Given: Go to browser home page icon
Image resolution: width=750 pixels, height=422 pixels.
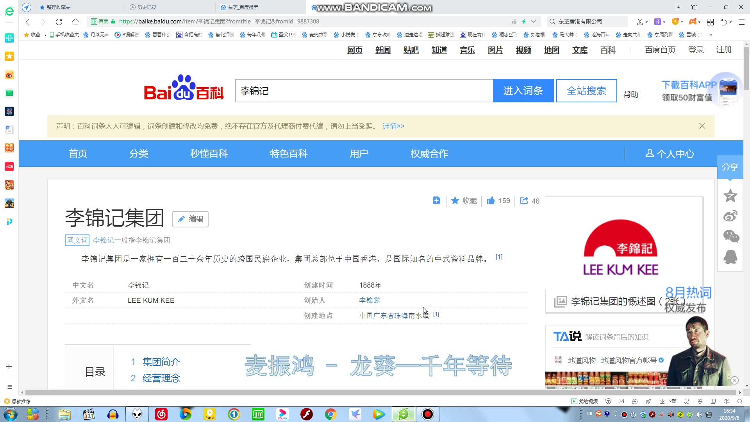Looking at the screenshot, I should tap(75, 22).
